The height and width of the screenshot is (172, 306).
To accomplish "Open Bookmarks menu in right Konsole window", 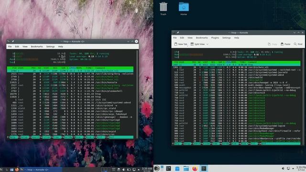I will point(202,38).
